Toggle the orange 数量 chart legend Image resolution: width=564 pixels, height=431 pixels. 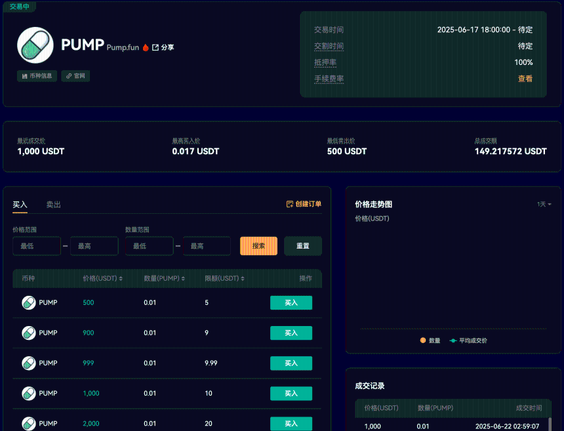430,340
